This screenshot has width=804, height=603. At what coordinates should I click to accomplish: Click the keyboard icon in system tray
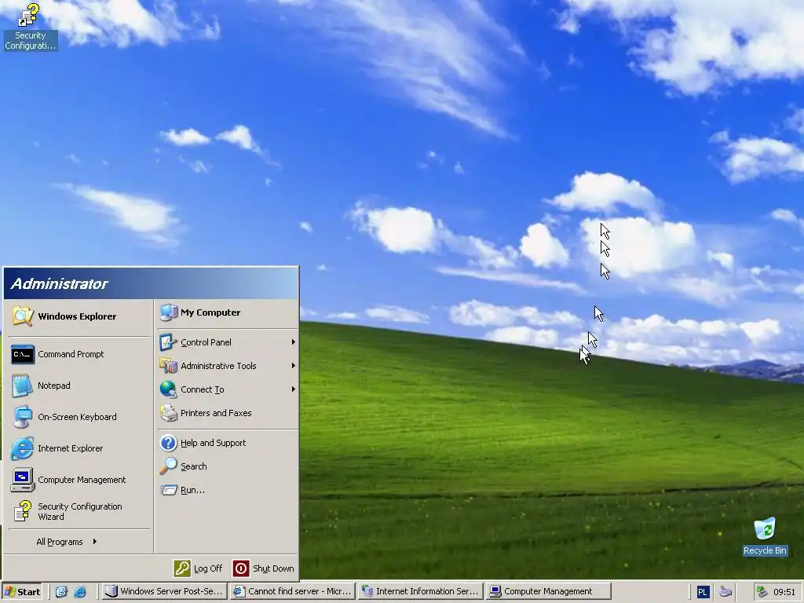[x=725, y=592]
